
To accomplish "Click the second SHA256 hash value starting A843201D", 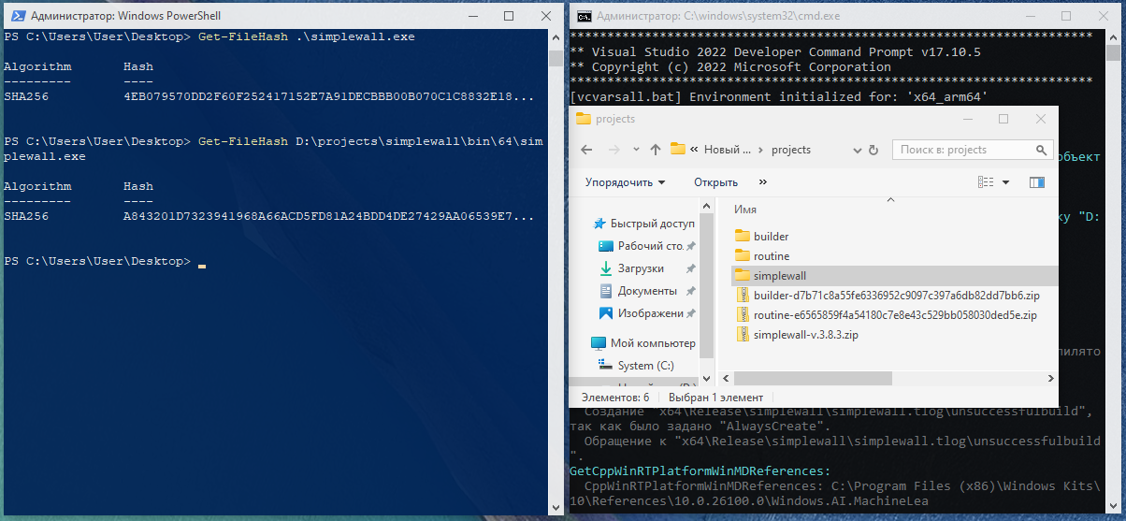I will tap(329, 216).
